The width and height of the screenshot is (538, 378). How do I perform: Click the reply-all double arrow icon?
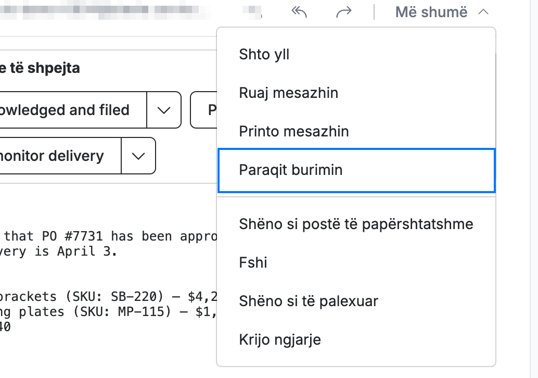tap(299, 12)
